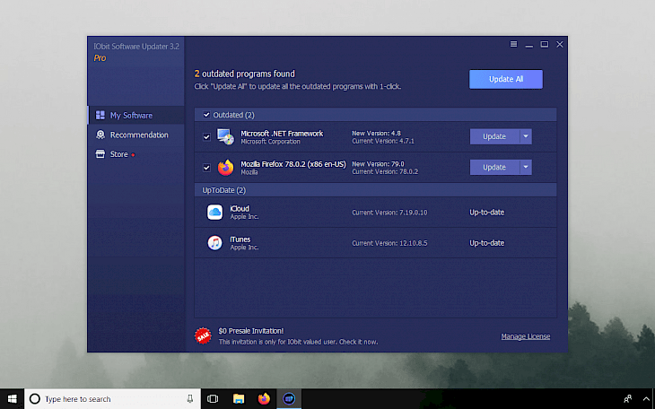Click the Current Version: 78.0.2 text
The width and height of the screenshot is (655, 409).
click(x=385, y=171)
